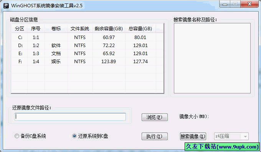Click the 文档 volume label cell
261x152 pixels.
(56, 54)
